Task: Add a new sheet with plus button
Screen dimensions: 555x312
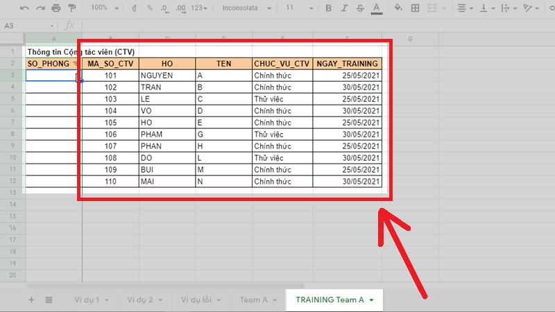Action: point(31,300)
